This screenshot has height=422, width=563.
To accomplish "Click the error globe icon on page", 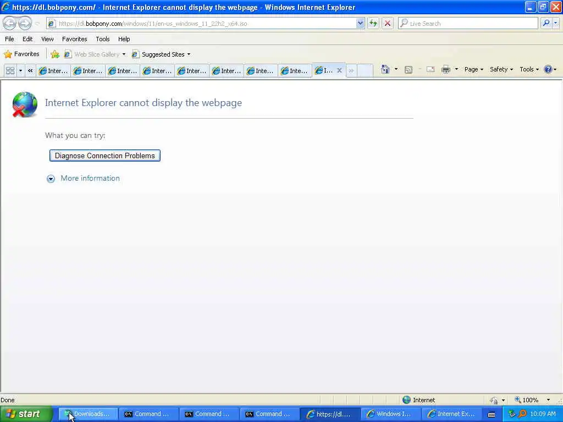I will pyautogui.click(x=25, y=104).
